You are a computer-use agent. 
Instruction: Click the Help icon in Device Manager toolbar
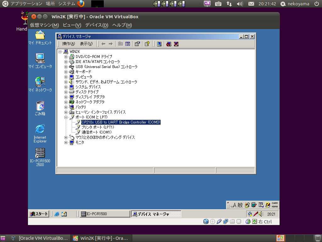coord(147,44)
